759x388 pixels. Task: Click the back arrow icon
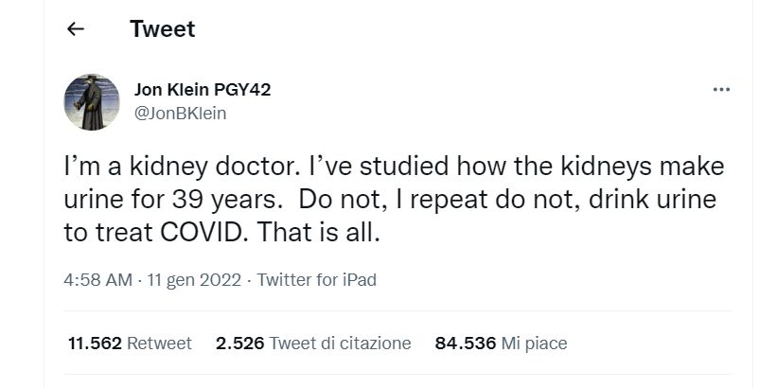click(76, 29)
